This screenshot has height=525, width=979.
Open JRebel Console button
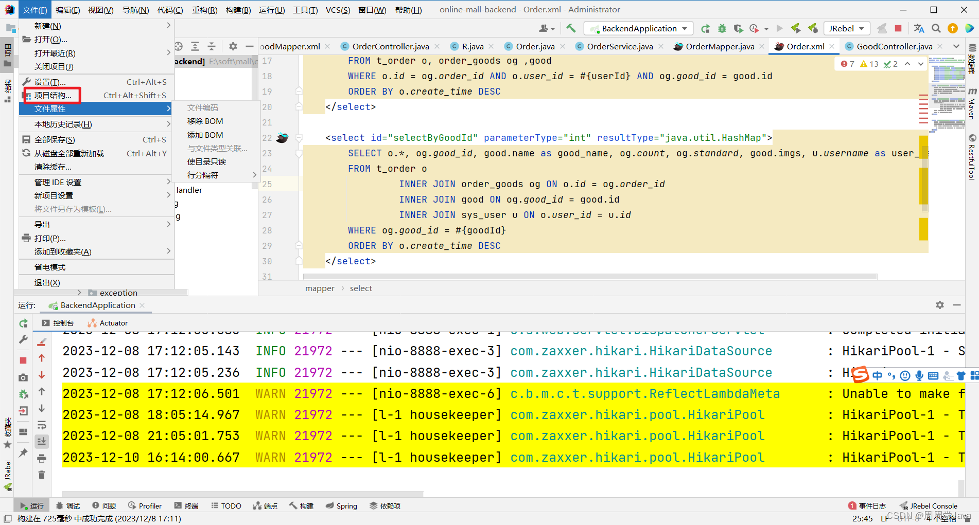tap(929, 506)
